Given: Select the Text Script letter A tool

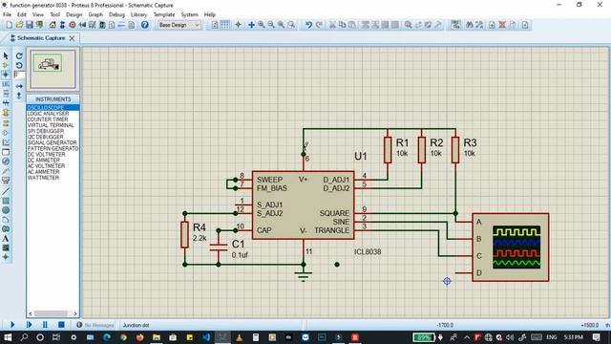Looking at the screenshot, I should (x=6, y=238).
